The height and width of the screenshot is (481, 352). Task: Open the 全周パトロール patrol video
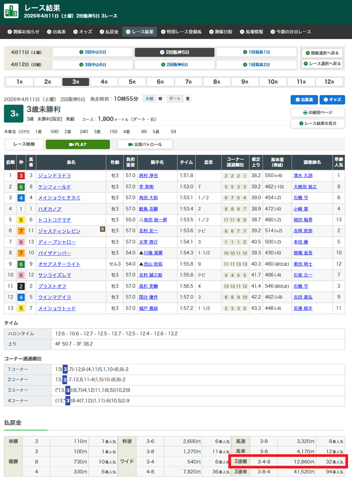[x=145, y=144]
